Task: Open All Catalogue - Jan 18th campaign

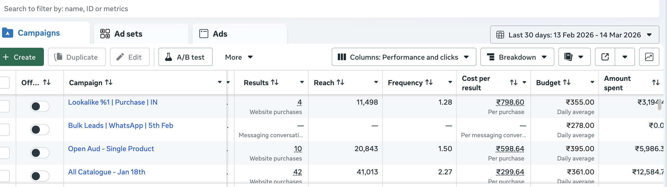Action: point(106,172)
